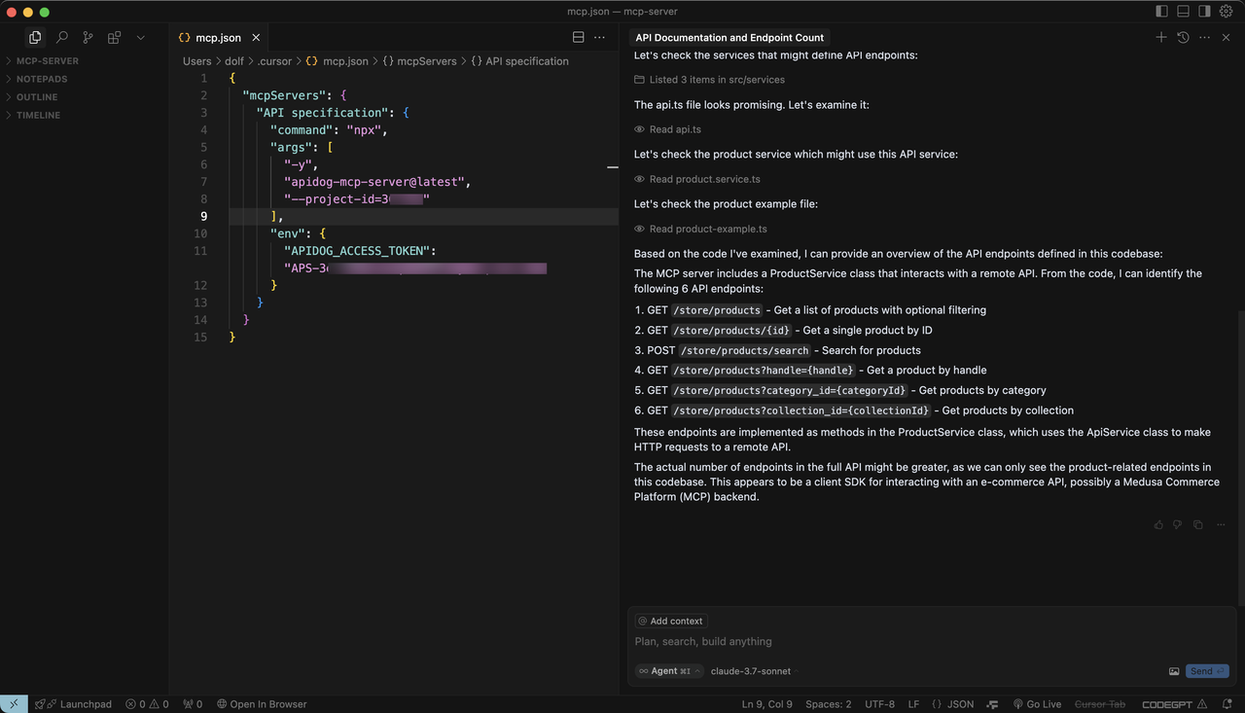
Task: Split the editor with the layout icon
Action: 578,37
